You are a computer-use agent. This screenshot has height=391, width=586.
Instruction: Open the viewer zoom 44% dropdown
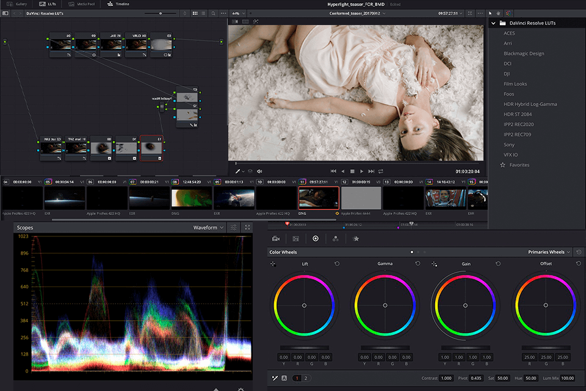click(x=238, y=13)
